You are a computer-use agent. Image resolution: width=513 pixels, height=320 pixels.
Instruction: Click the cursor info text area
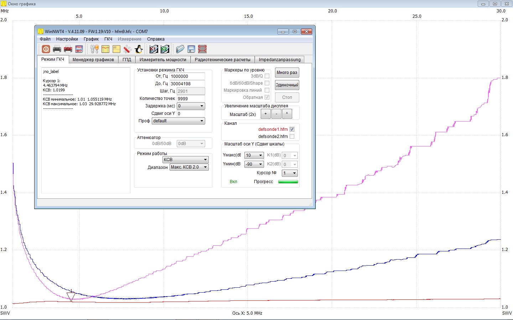pos(86,130)
